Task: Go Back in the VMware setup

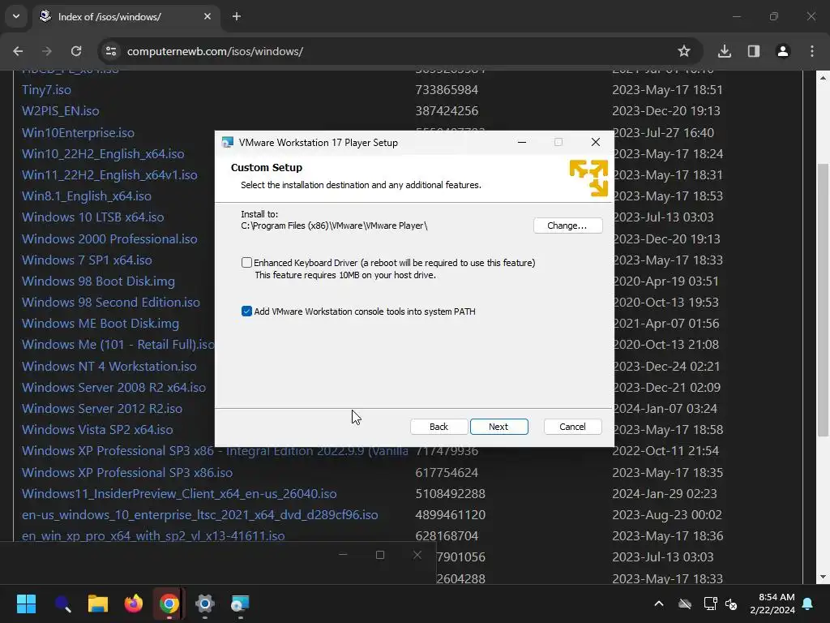Action: pyautogui.click(x=439, y=427)
